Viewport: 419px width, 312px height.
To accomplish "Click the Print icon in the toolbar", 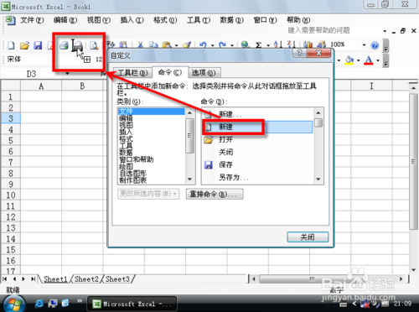I will (64, 45).
